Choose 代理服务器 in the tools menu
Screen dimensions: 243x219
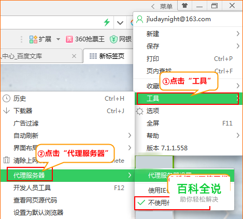[x=67, y=175]
